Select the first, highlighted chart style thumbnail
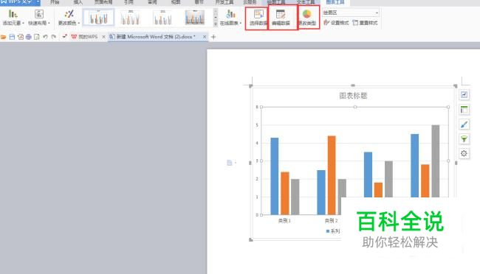 [98, 18]
